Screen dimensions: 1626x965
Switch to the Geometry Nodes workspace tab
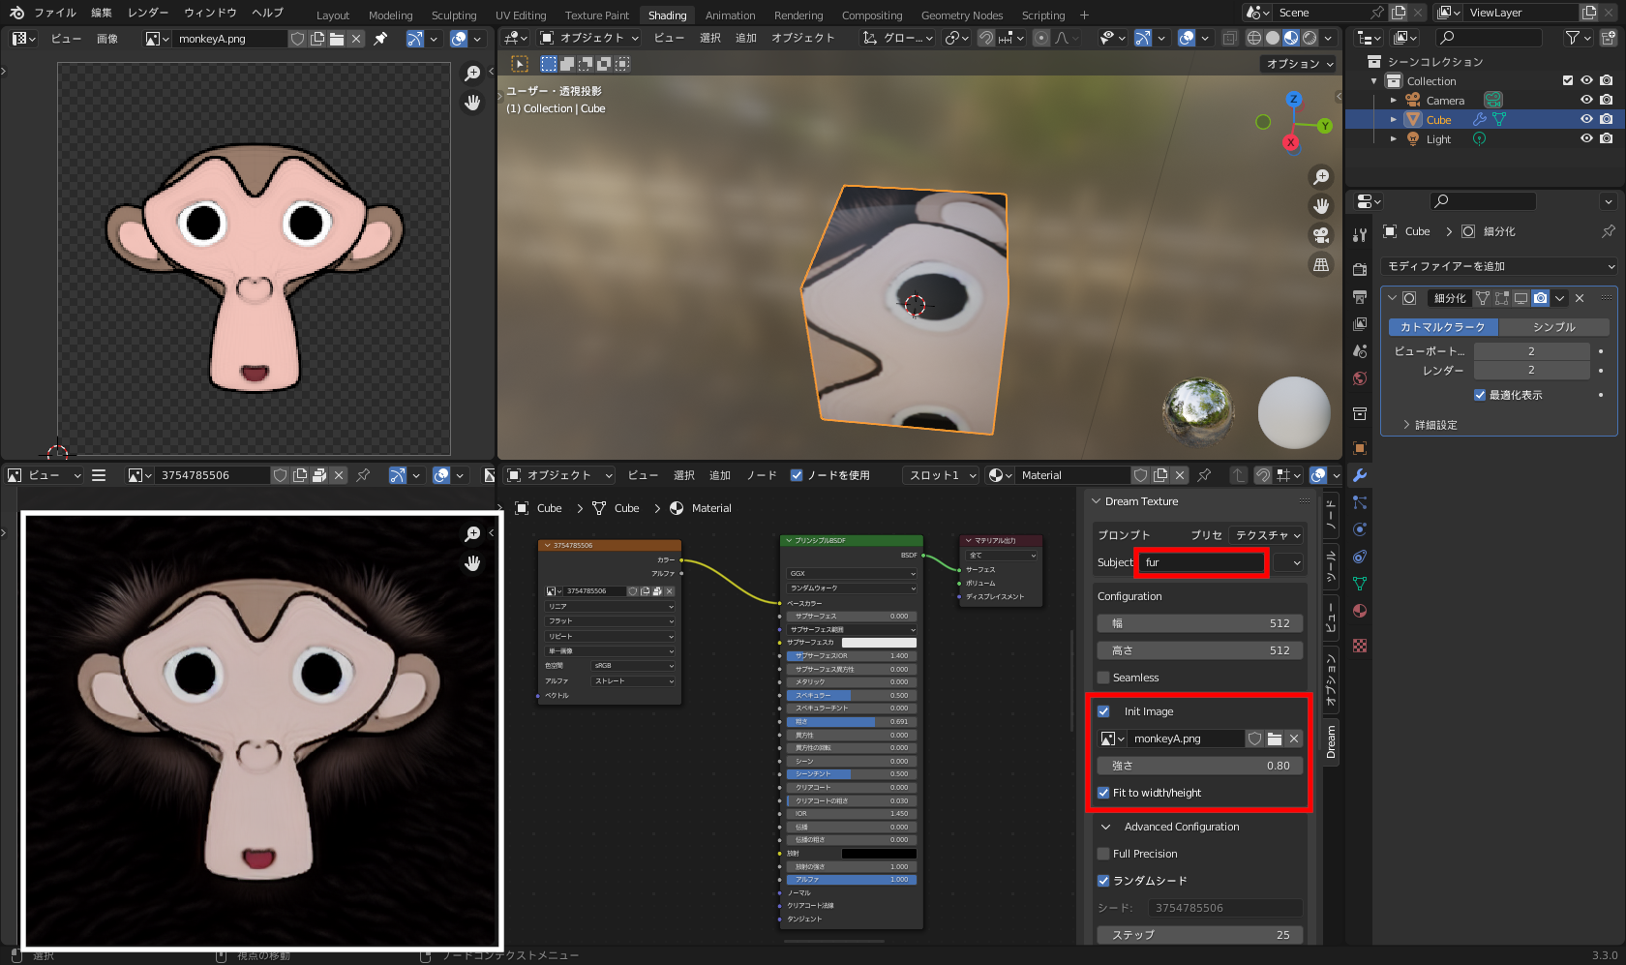coord(962,15)
